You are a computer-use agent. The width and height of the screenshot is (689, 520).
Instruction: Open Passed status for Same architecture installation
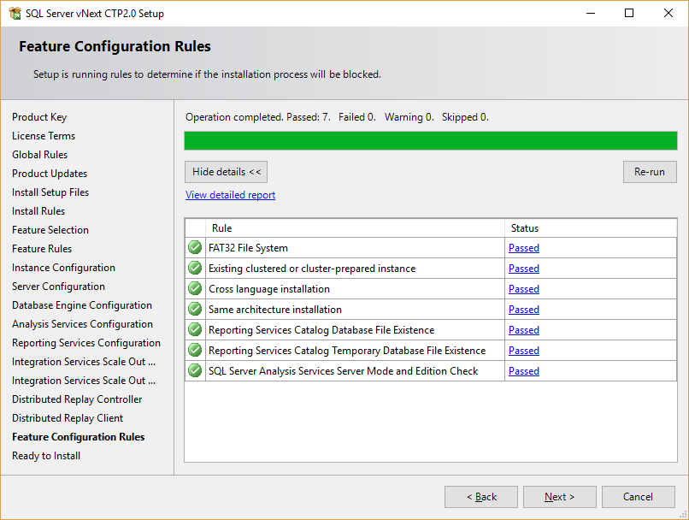tap(524, 310)
